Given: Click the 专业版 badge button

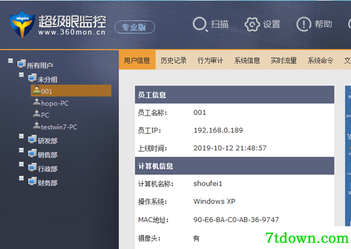Looking at the screenshot, I should tap(135, 27).
